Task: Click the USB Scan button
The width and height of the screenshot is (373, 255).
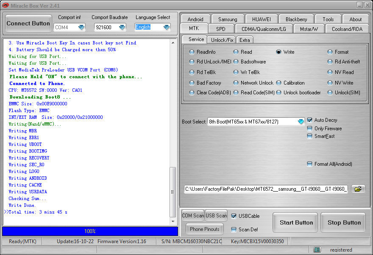Action: 216,216
